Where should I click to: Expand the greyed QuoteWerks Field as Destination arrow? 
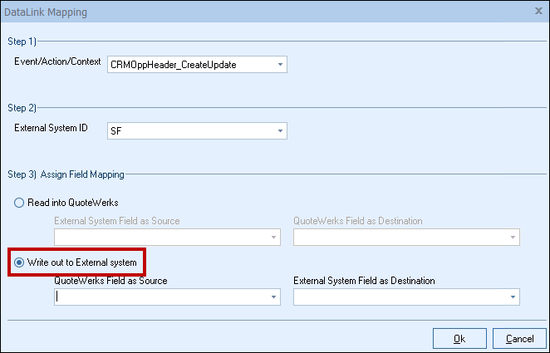513,237
